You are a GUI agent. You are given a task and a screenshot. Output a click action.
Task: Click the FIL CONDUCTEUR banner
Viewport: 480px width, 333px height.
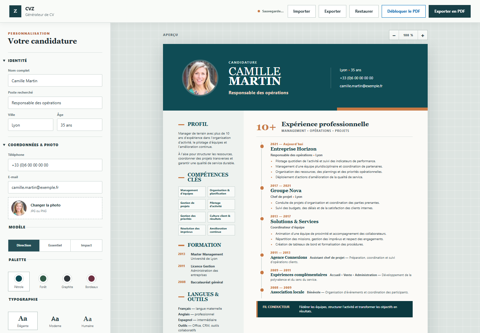point(334,309)
